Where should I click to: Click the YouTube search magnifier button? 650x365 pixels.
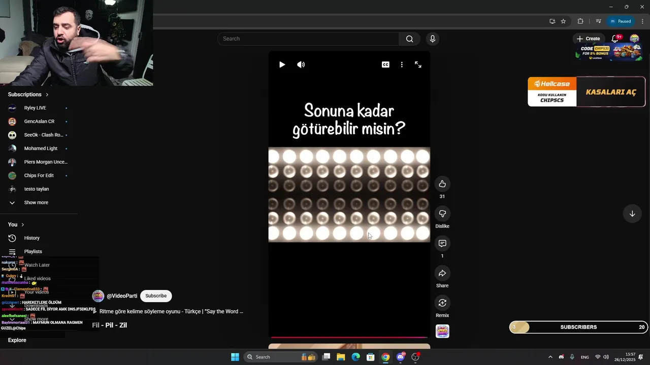(410, 39)
